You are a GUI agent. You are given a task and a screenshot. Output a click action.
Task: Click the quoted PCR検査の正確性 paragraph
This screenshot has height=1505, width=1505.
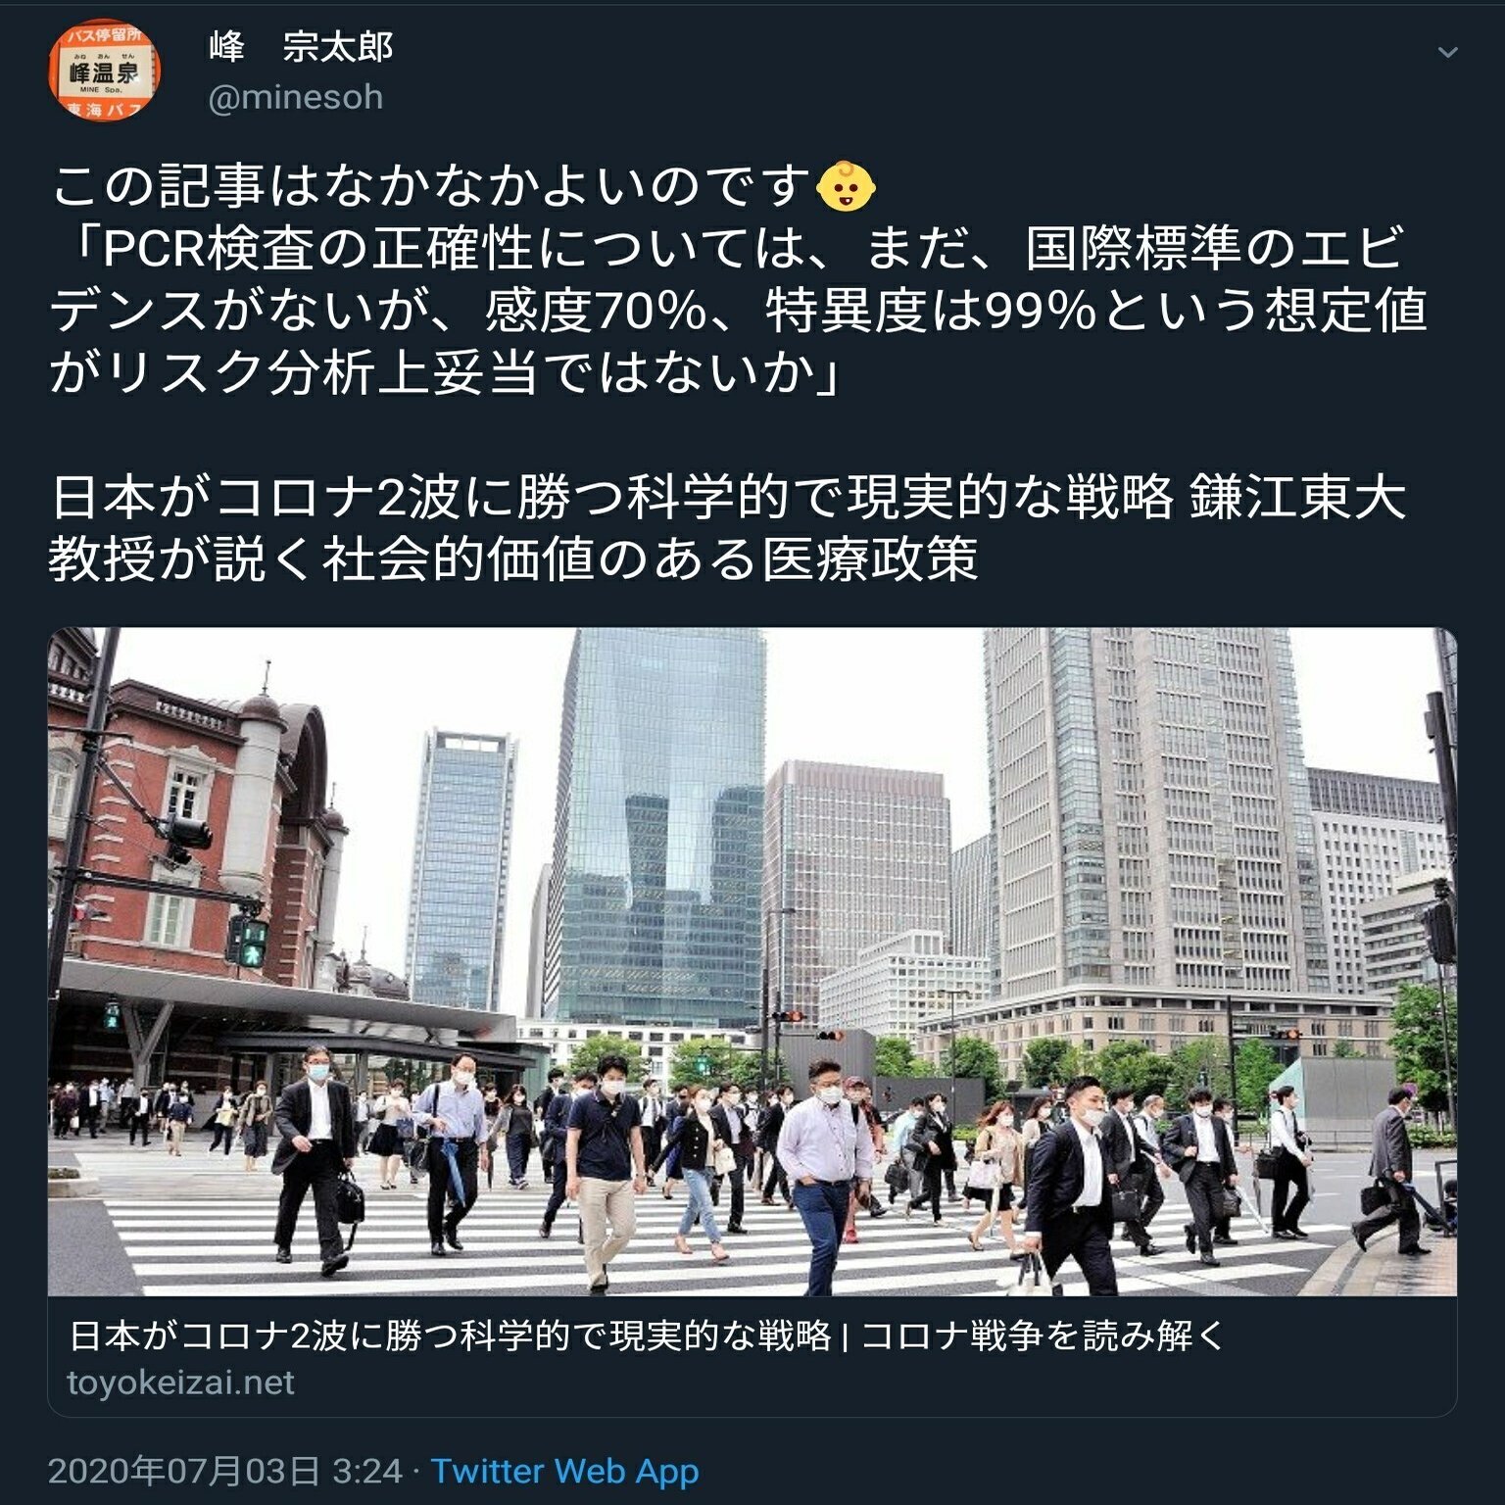click(x=739, y=310)
